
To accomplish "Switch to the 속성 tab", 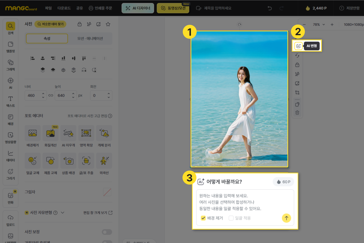I will point(47,38).
